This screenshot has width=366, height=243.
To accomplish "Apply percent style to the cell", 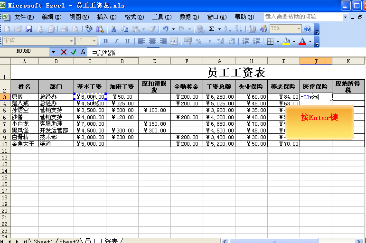I will click(198, 41).
